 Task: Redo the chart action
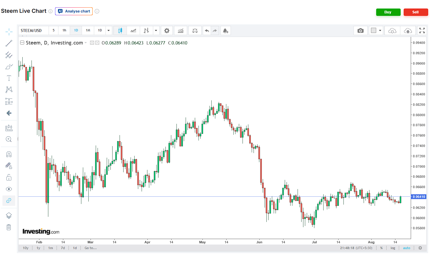tap(215, 30)
